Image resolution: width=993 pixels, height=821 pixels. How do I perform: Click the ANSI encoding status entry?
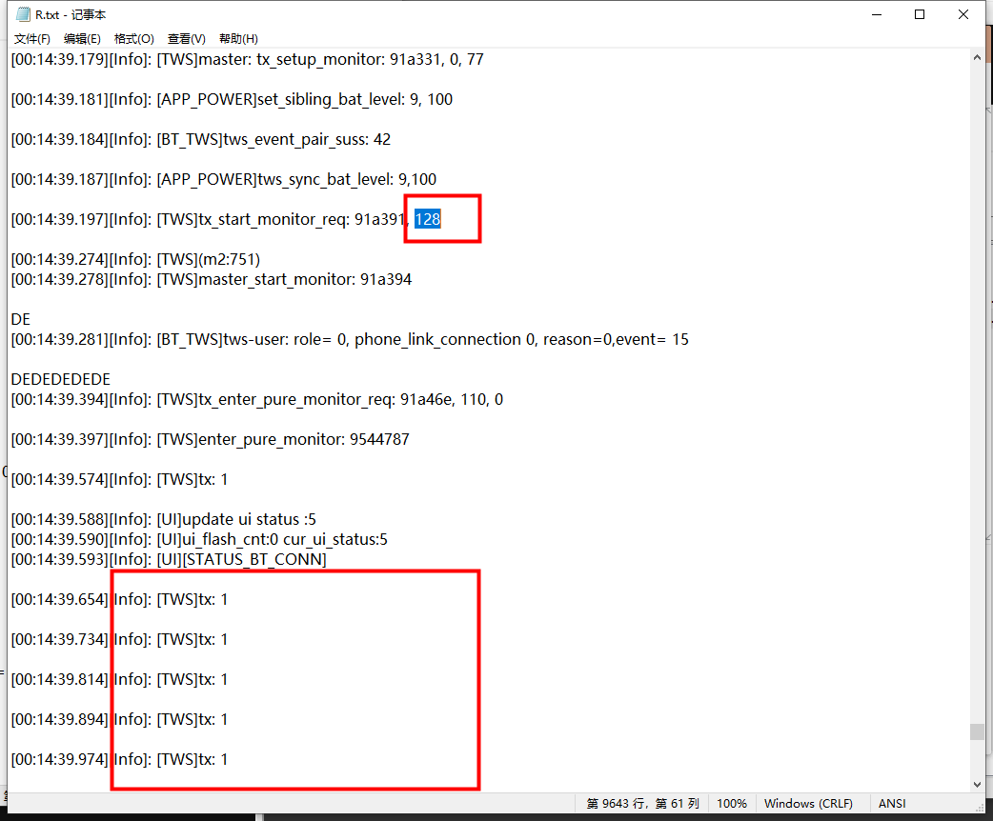pos(892,803)
